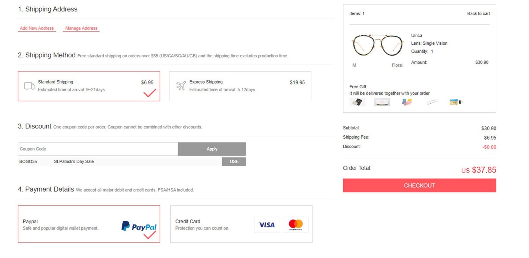Use the BOGO35 St.Patrick's Day coupon
The height and width of the screenshot is (258, 529).
coord(234,161)
